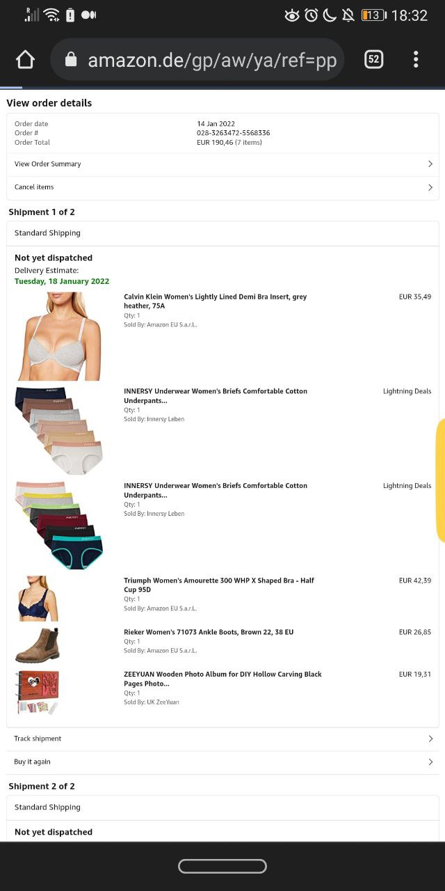The width and height of the screenshot is (445, 891).
Task: Tap the muted notification bell icon
Action: pos(348,15)
